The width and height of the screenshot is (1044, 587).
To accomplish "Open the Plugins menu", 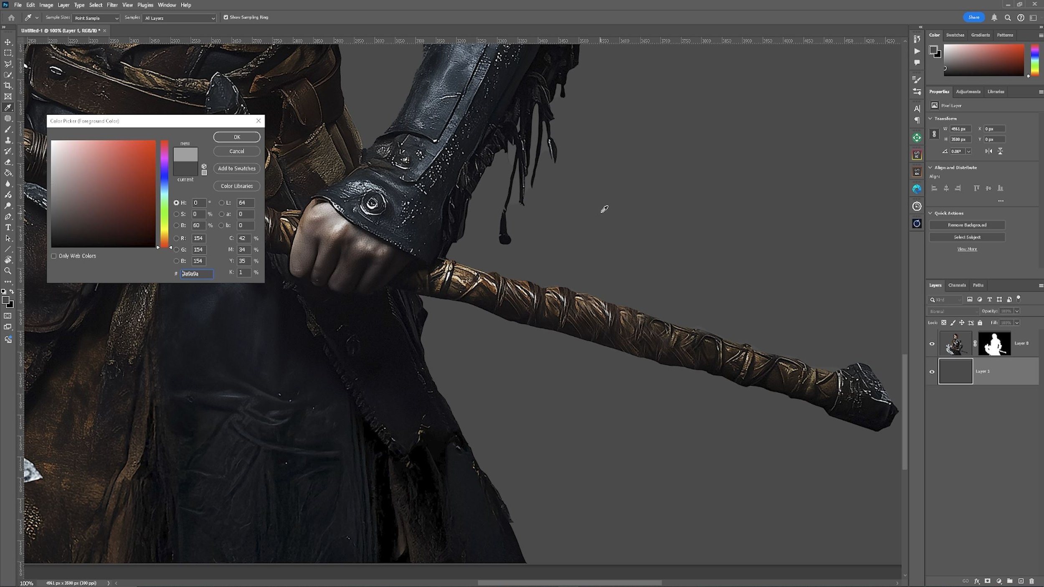I will 145,5.
